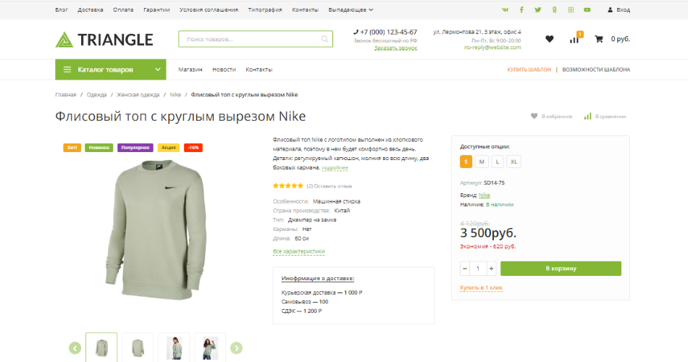688x362 pixels.
Task: Select size S option
Action: point(467,161)
